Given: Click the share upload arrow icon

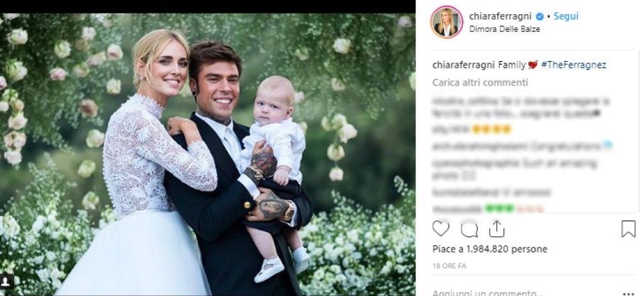Looking at the screenshot, I should 497,229.
